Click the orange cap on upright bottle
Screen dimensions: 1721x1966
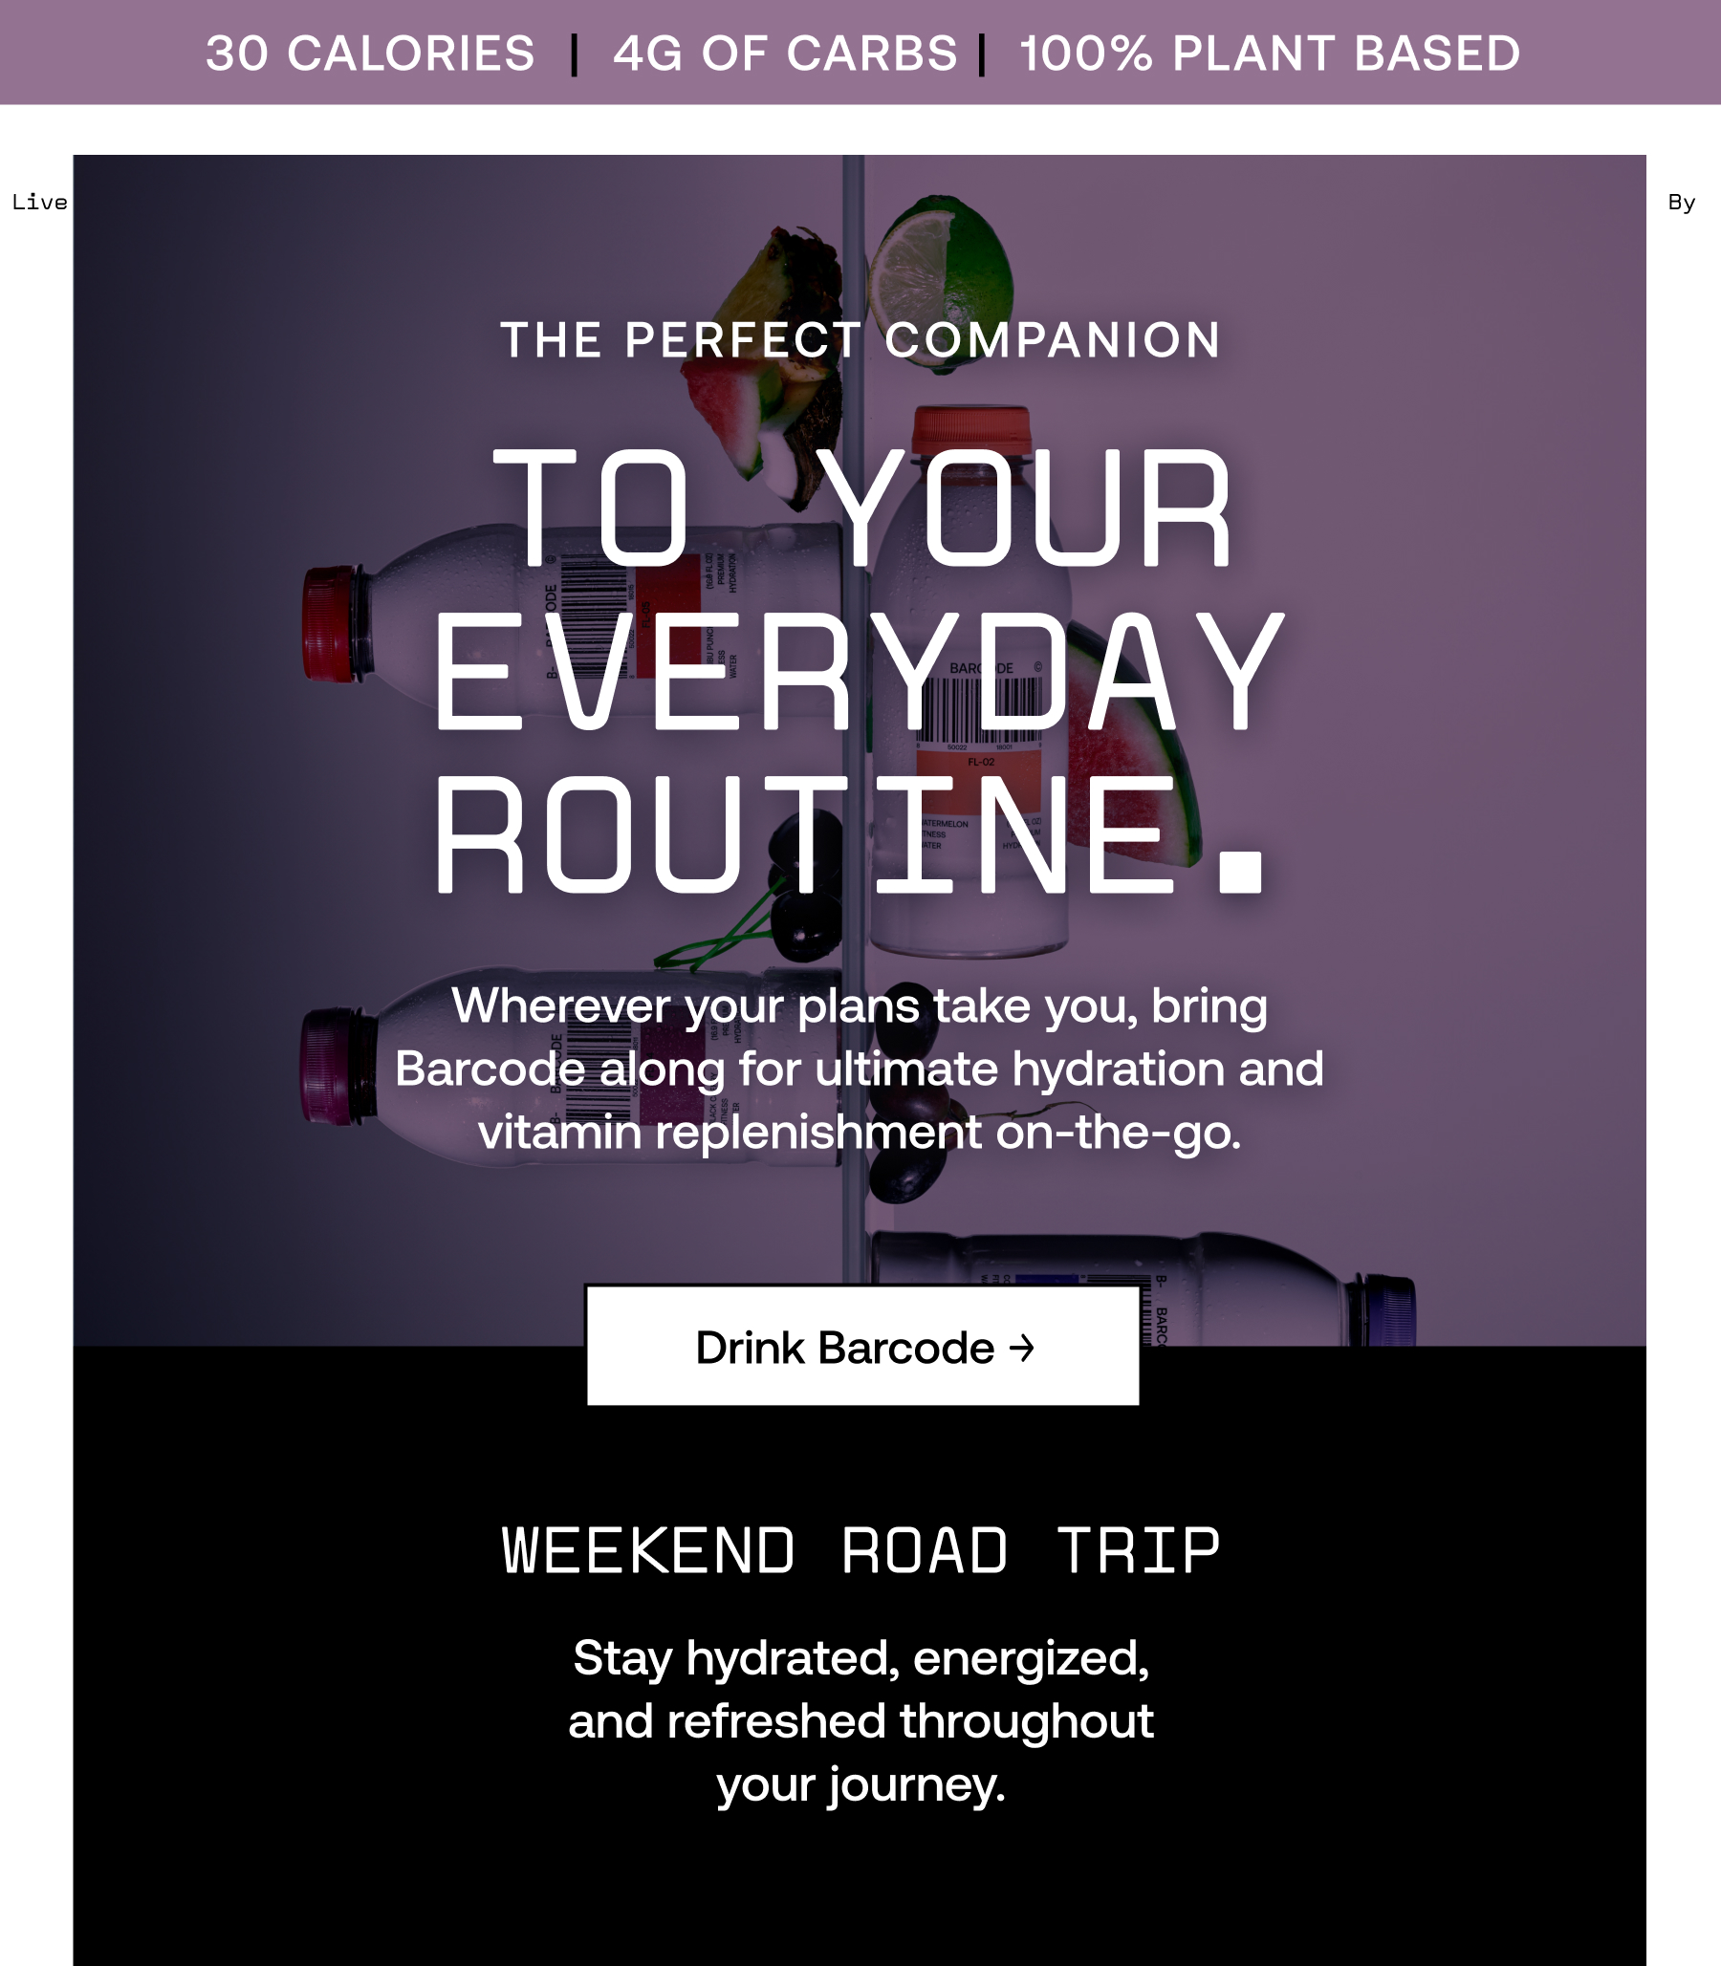tap(970, 430)
